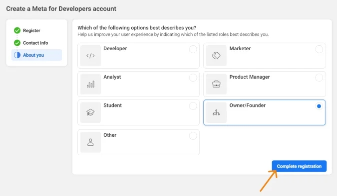337x196 pixels.
Task: Click the Product Manager briefcase icon
Action: click(x=216, y=84)
